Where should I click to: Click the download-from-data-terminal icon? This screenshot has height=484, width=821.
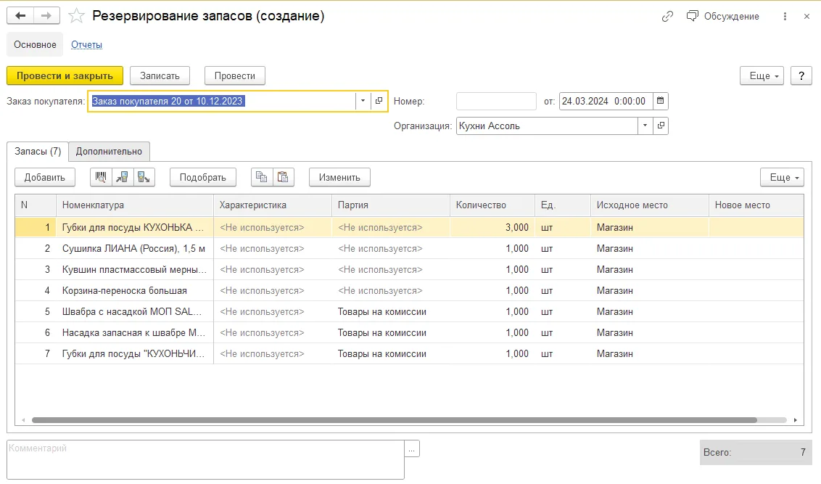point(144,177)
